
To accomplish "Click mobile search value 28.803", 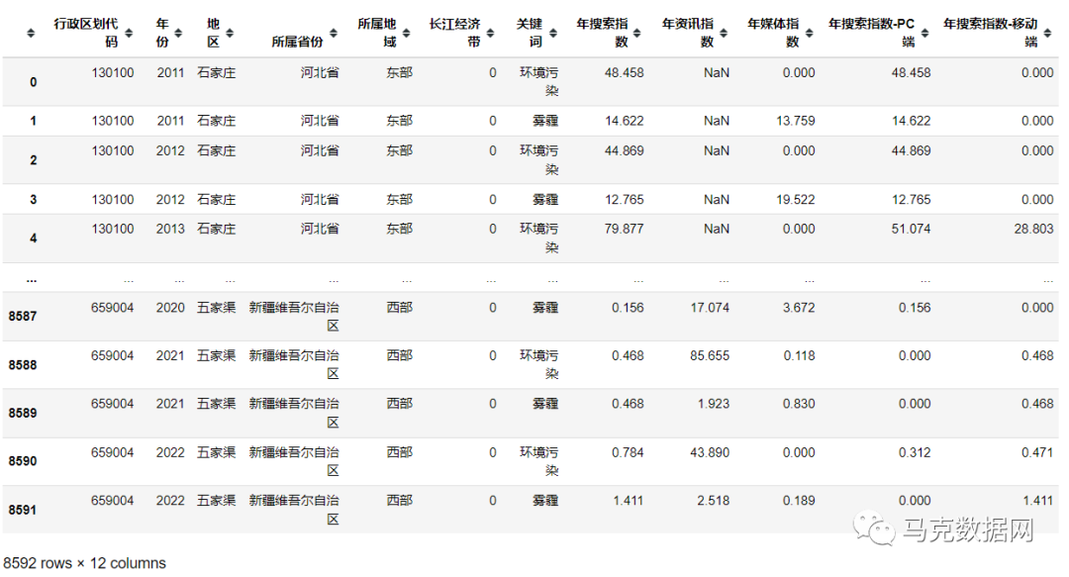I will tap(1033, 230).
